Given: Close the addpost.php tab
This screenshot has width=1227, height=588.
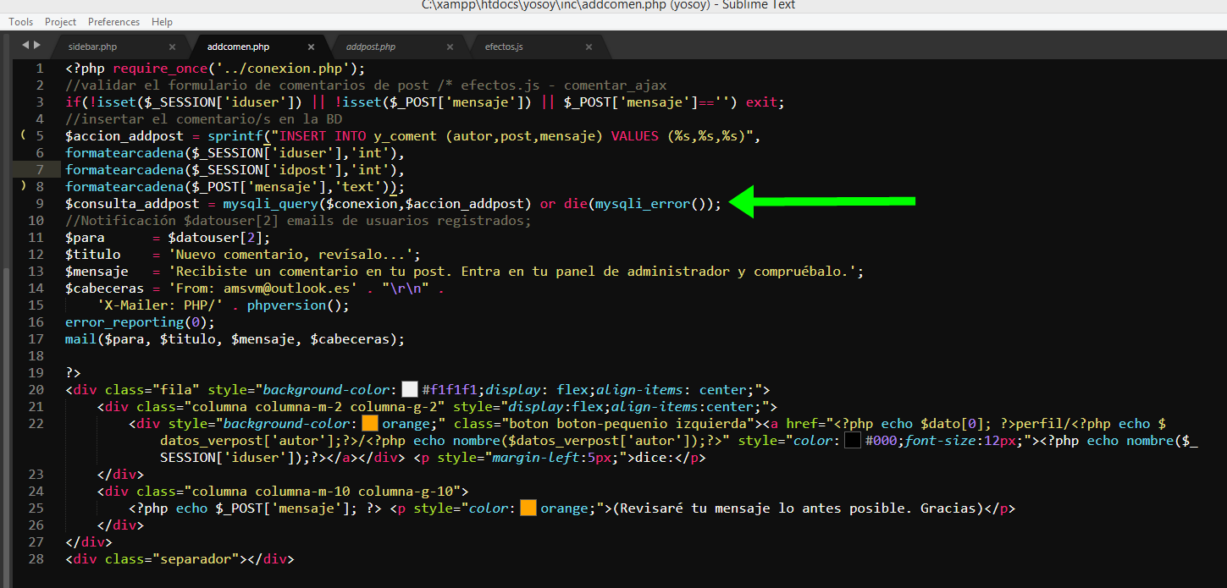Looking at the screenshot, I should tap(449, 47).
